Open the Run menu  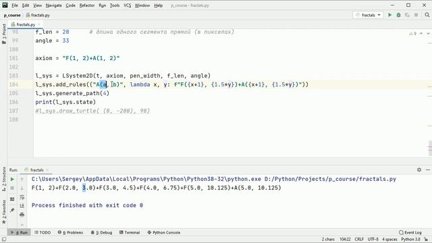tap(102, 5)
